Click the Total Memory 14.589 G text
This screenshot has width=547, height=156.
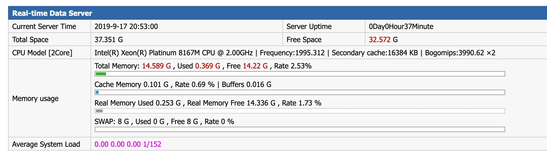(133, 66)
